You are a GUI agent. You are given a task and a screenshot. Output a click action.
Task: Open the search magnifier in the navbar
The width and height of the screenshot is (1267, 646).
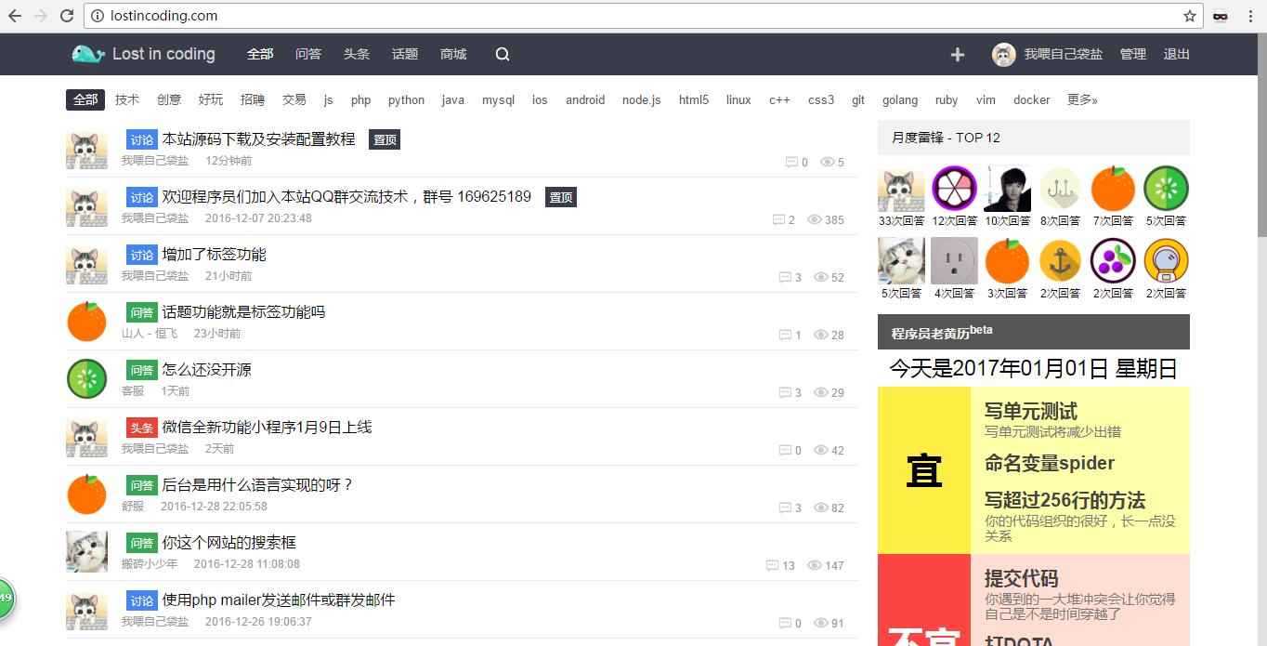pos(502,54)
